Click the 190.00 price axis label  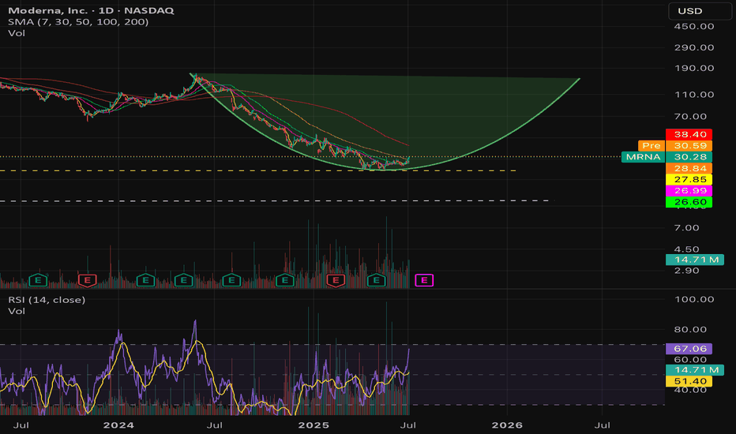694,68
